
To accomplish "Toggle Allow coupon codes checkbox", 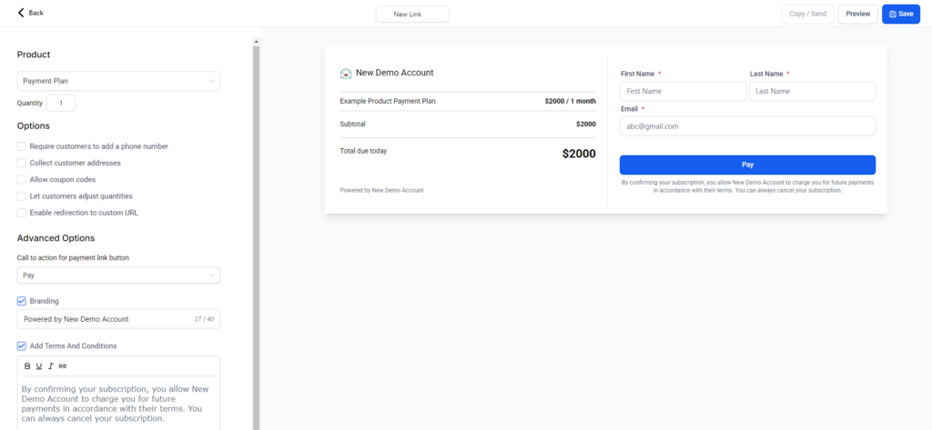I will point(22,179).
